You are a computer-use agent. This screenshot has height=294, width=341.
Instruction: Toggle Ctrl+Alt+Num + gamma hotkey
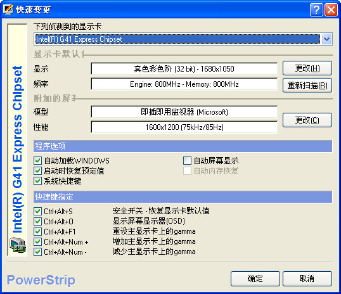pyautogui.click(x=38, y=241)
